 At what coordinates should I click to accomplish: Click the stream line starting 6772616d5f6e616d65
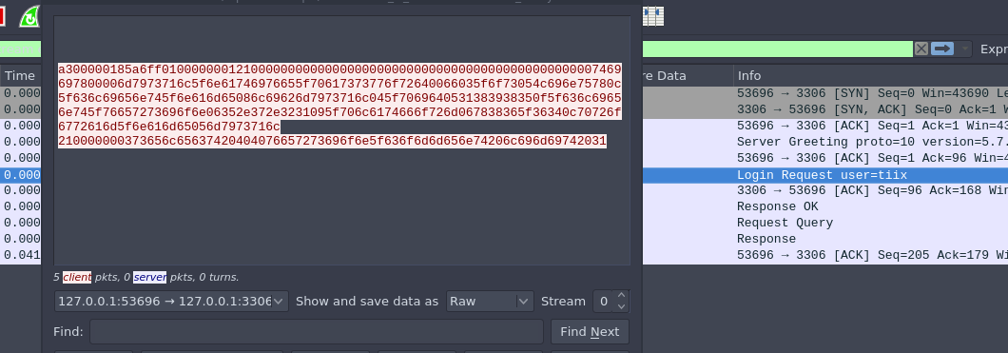[x=169, y=127]
